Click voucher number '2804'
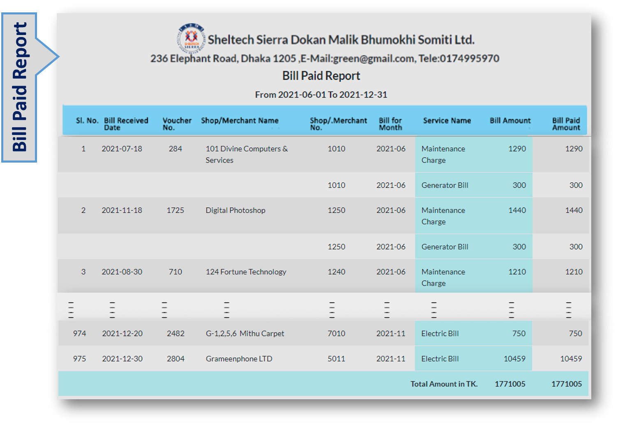Viewport: 618px width, 426px height. tap(176, 358)
